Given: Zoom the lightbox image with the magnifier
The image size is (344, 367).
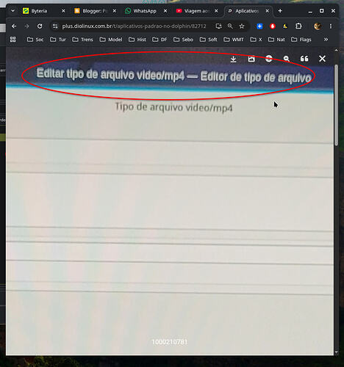Looking at the screenshot, I should pos(287,59).
